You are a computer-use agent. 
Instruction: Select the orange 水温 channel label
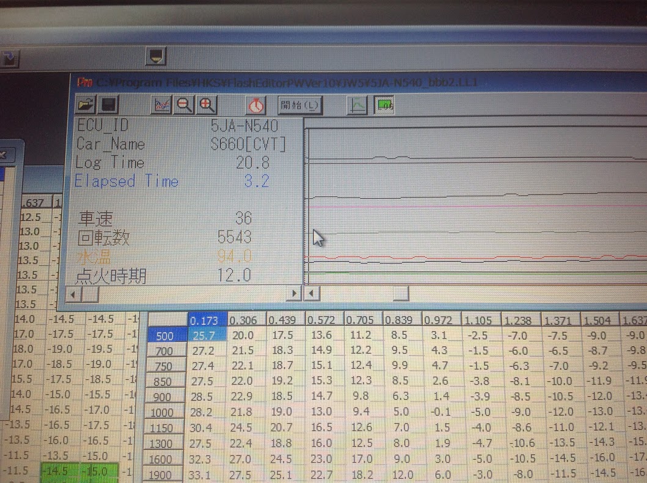(x=93, y=257)
